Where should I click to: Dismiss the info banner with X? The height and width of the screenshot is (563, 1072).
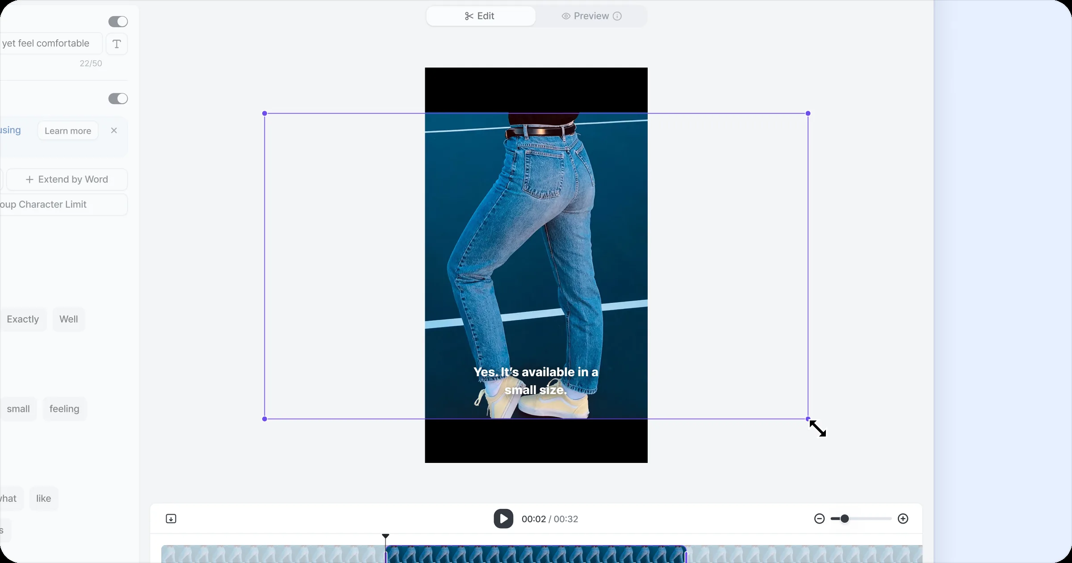pyautogui.click(x=114, y=130)
